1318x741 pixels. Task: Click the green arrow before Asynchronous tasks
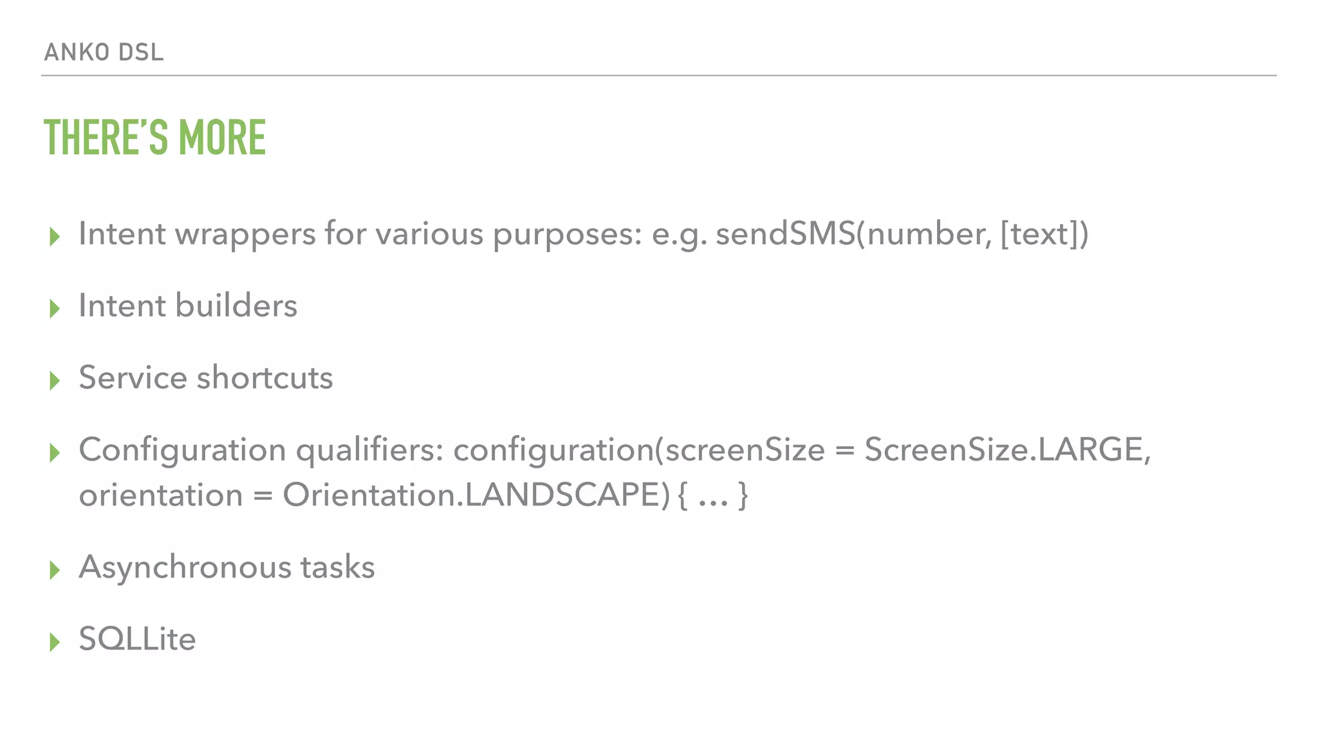pos(55,570)
